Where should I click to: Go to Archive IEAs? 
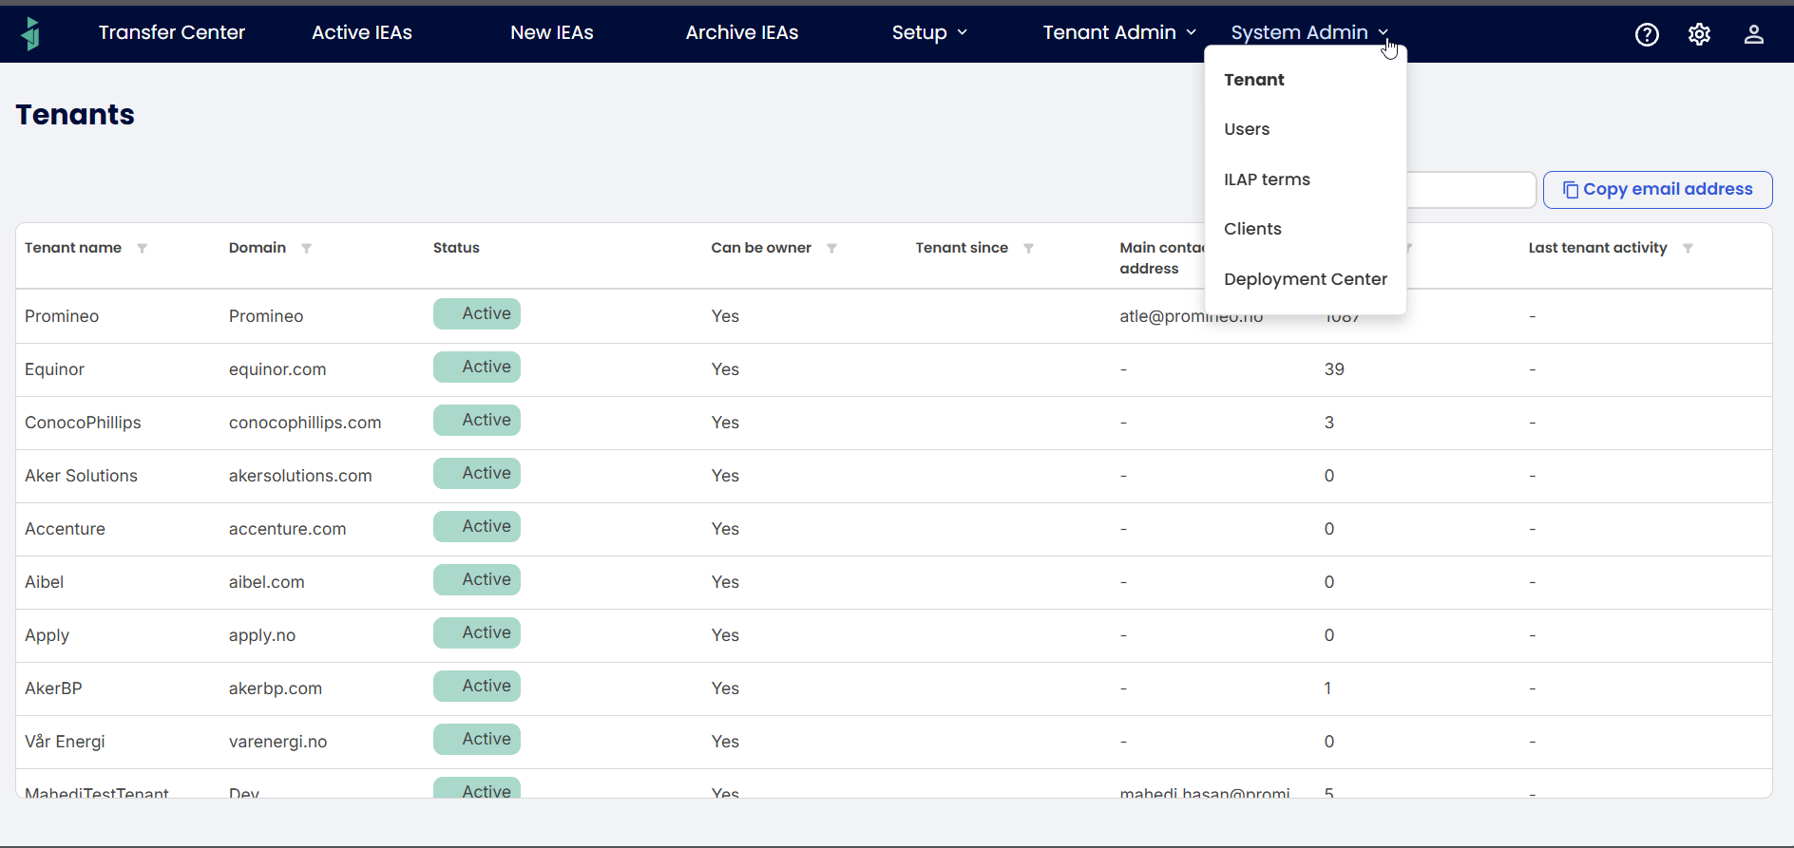pos(742,32)
